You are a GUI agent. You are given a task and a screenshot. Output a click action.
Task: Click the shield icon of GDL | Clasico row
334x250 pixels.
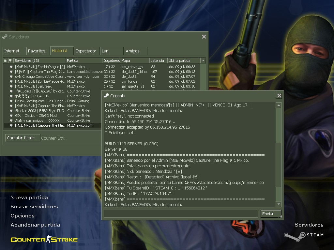point(11,116)
